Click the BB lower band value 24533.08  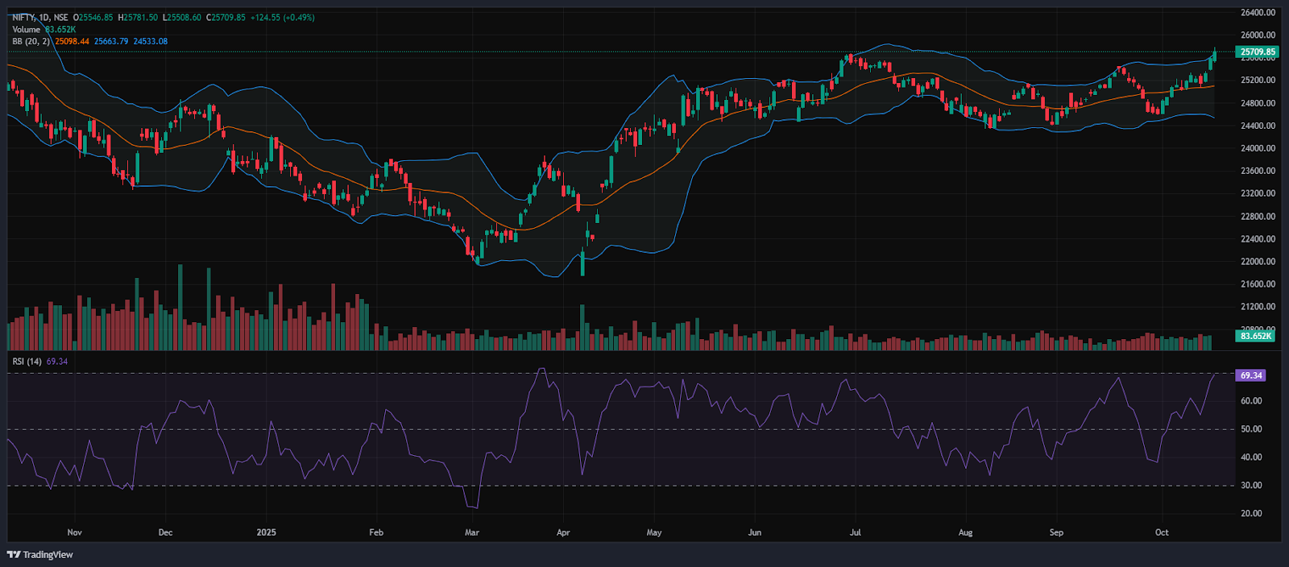(x=151, y=42)
